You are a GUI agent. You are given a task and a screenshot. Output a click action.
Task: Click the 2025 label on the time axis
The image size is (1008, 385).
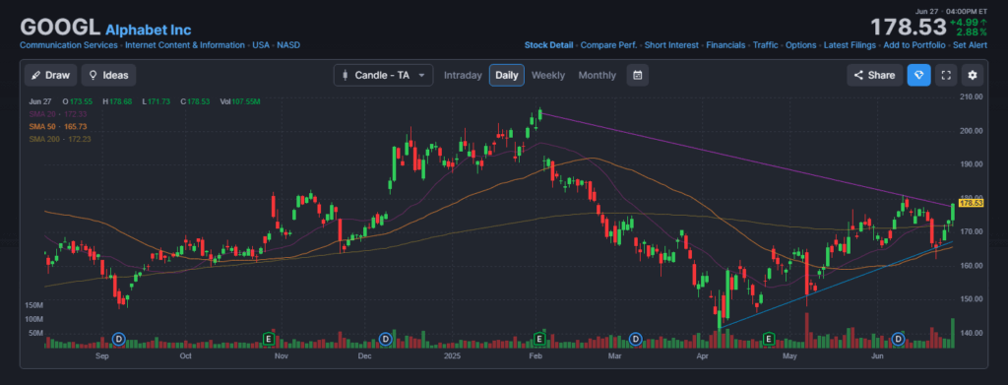click(452, 355)
